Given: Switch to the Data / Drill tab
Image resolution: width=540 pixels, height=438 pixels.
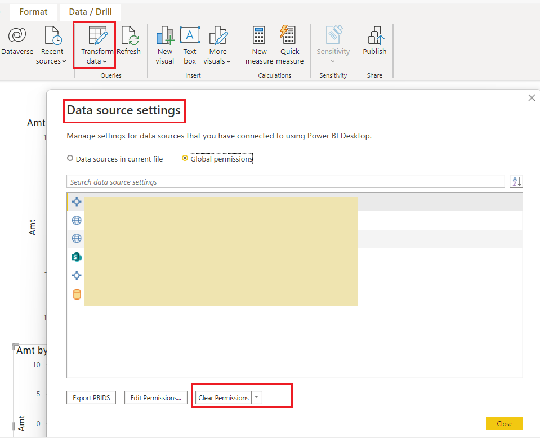Looking at the screenshot, I should (x=90, y=12).
